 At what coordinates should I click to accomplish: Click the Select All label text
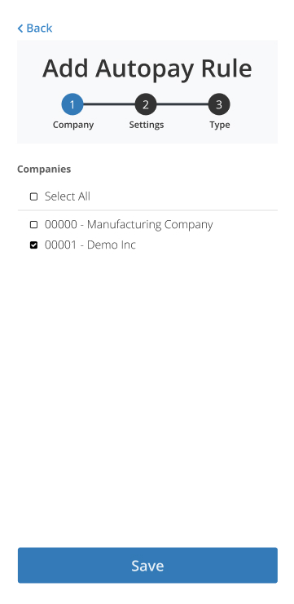(68, 196)
